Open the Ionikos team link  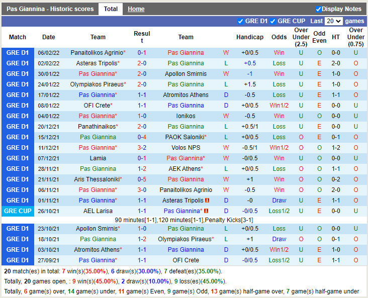(186, 116)
